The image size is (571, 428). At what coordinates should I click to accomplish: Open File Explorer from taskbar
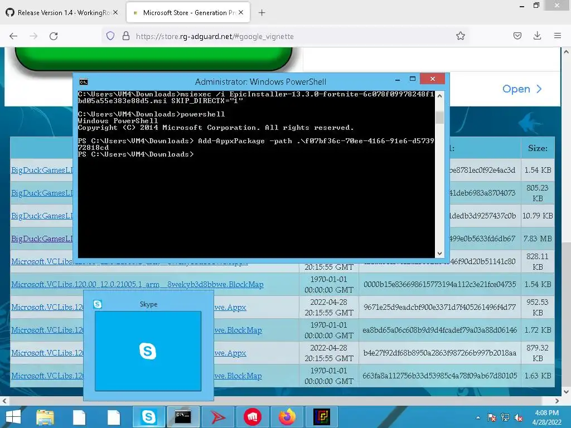coord(45,417)
